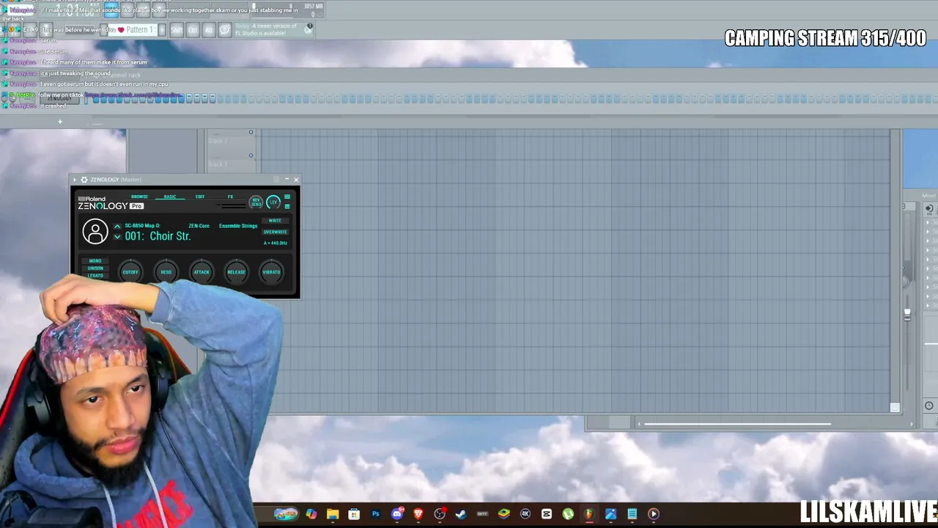Click the REV SEND knob

(x=256, y=202)
